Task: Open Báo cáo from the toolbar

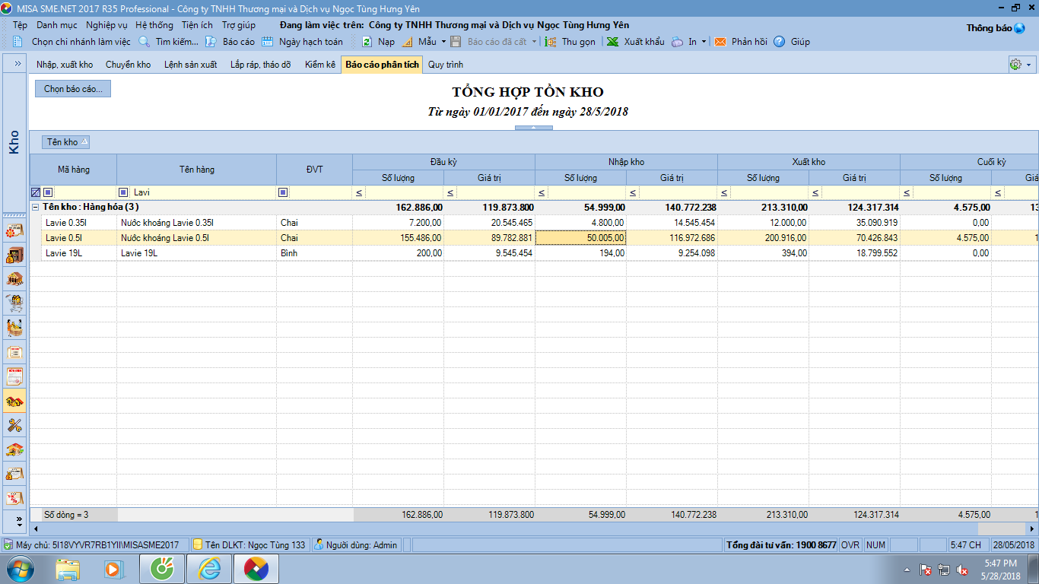Action: tap(230, 42)
